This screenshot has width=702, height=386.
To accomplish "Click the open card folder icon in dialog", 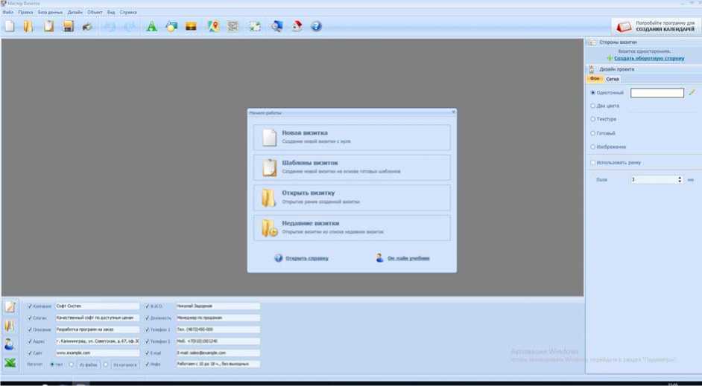I will point(268,198).
